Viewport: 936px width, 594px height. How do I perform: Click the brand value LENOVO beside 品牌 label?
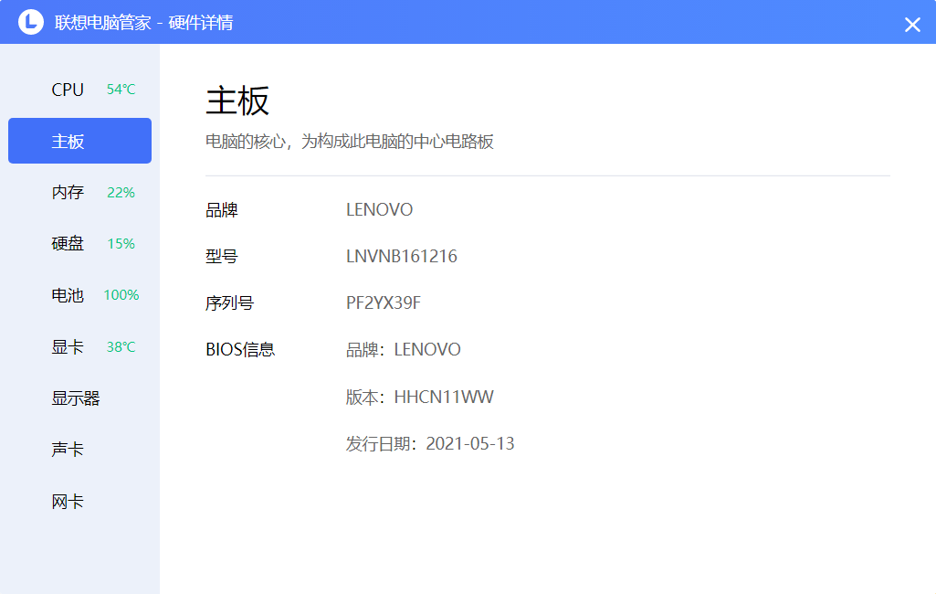point(380,210)
